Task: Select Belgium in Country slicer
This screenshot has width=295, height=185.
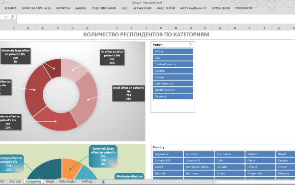Action: 261,154
